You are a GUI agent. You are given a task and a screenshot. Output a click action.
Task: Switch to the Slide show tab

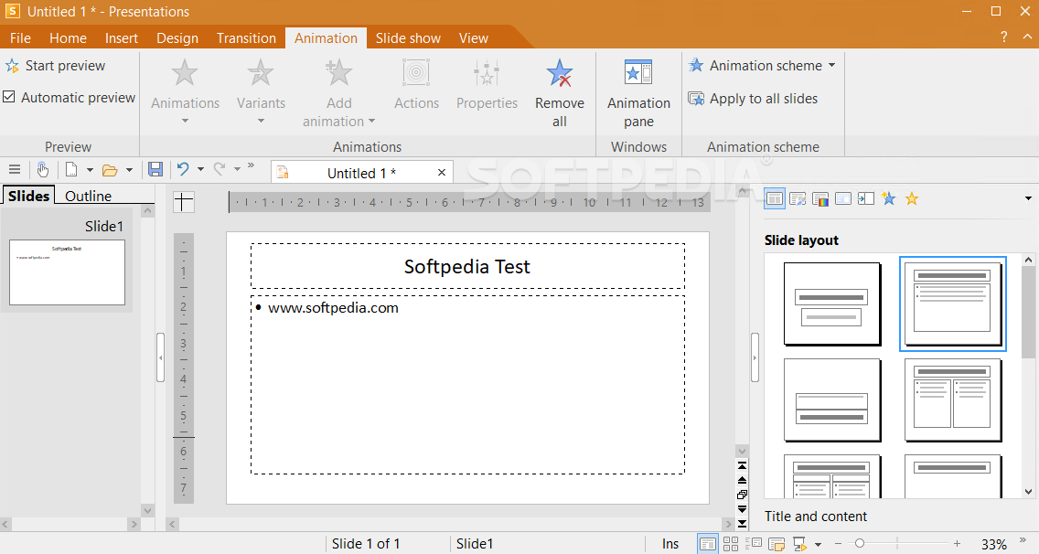click(x=408, y=38)
